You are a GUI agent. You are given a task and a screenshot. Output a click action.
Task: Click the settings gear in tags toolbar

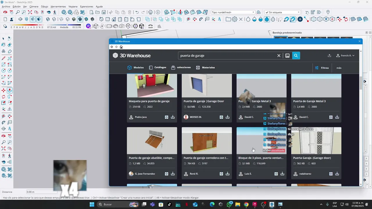click(235, 19)
